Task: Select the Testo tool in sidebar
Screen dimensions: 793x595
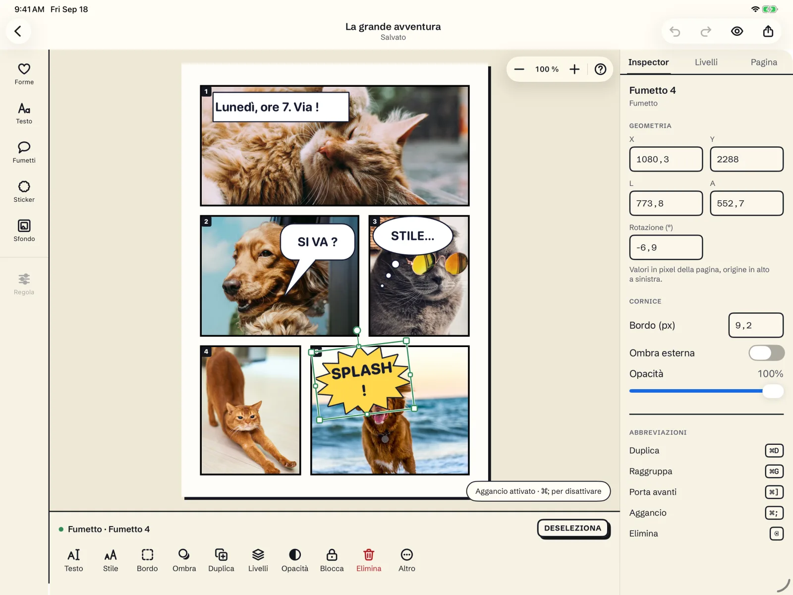Action: click(24, 113)
